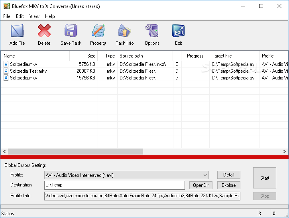This screenshot has width=289, height=218.
Task: Click the red Delete icon
Action: pyautogui.click(x=44, y=31)
